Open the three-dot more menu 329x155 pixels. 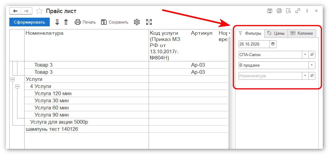(x=307, y=11)
